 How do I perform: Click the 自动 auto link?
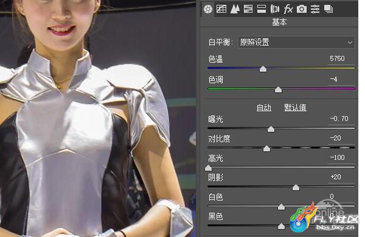tap(264, 108)
